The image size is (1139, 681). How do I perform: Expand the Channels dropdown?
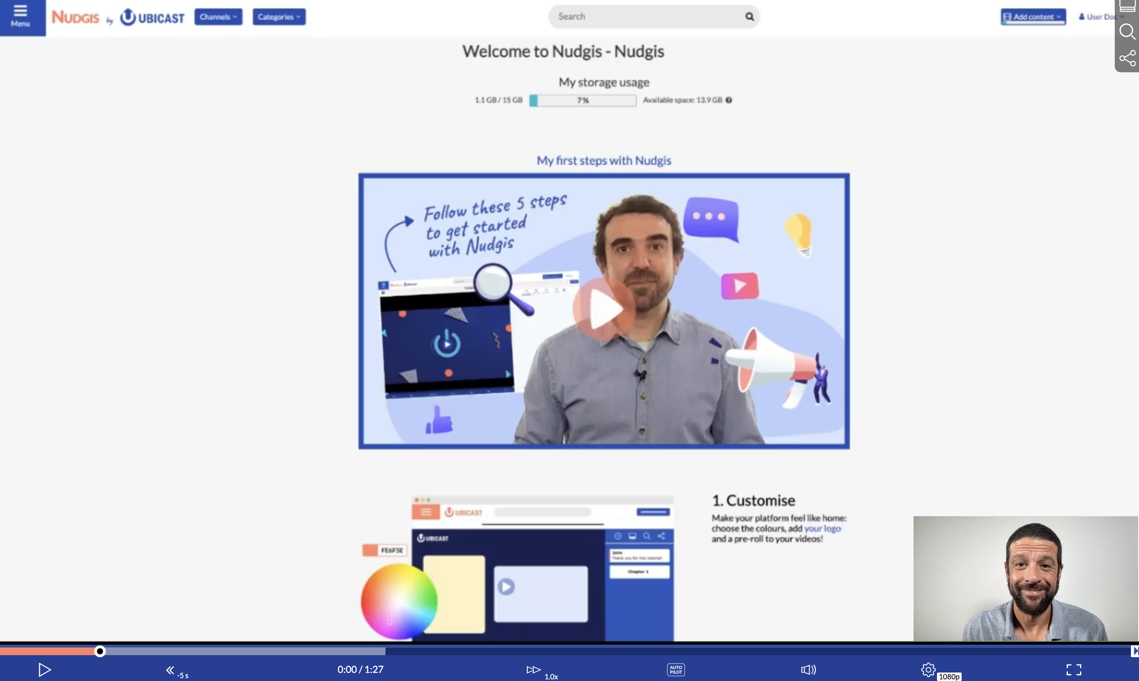point(218,17)
